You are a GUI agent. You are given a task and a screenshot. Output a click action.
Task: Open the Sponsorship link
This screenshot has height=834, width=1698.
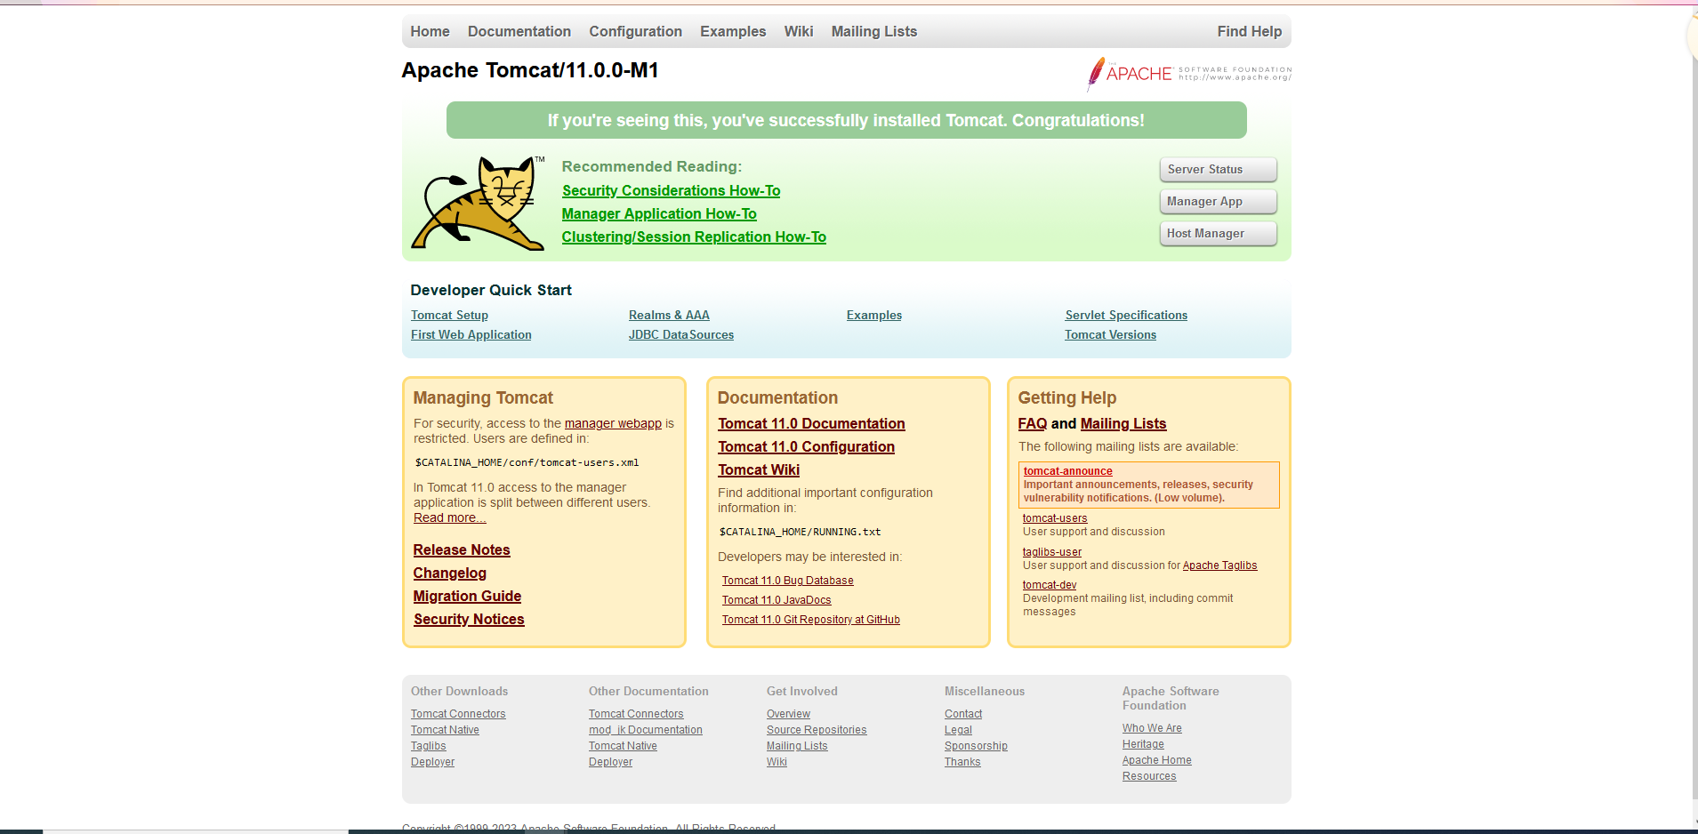pos(976,746)
